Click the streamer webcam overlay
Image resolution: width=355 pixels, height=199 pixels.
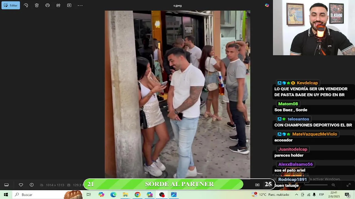[314, 28]
